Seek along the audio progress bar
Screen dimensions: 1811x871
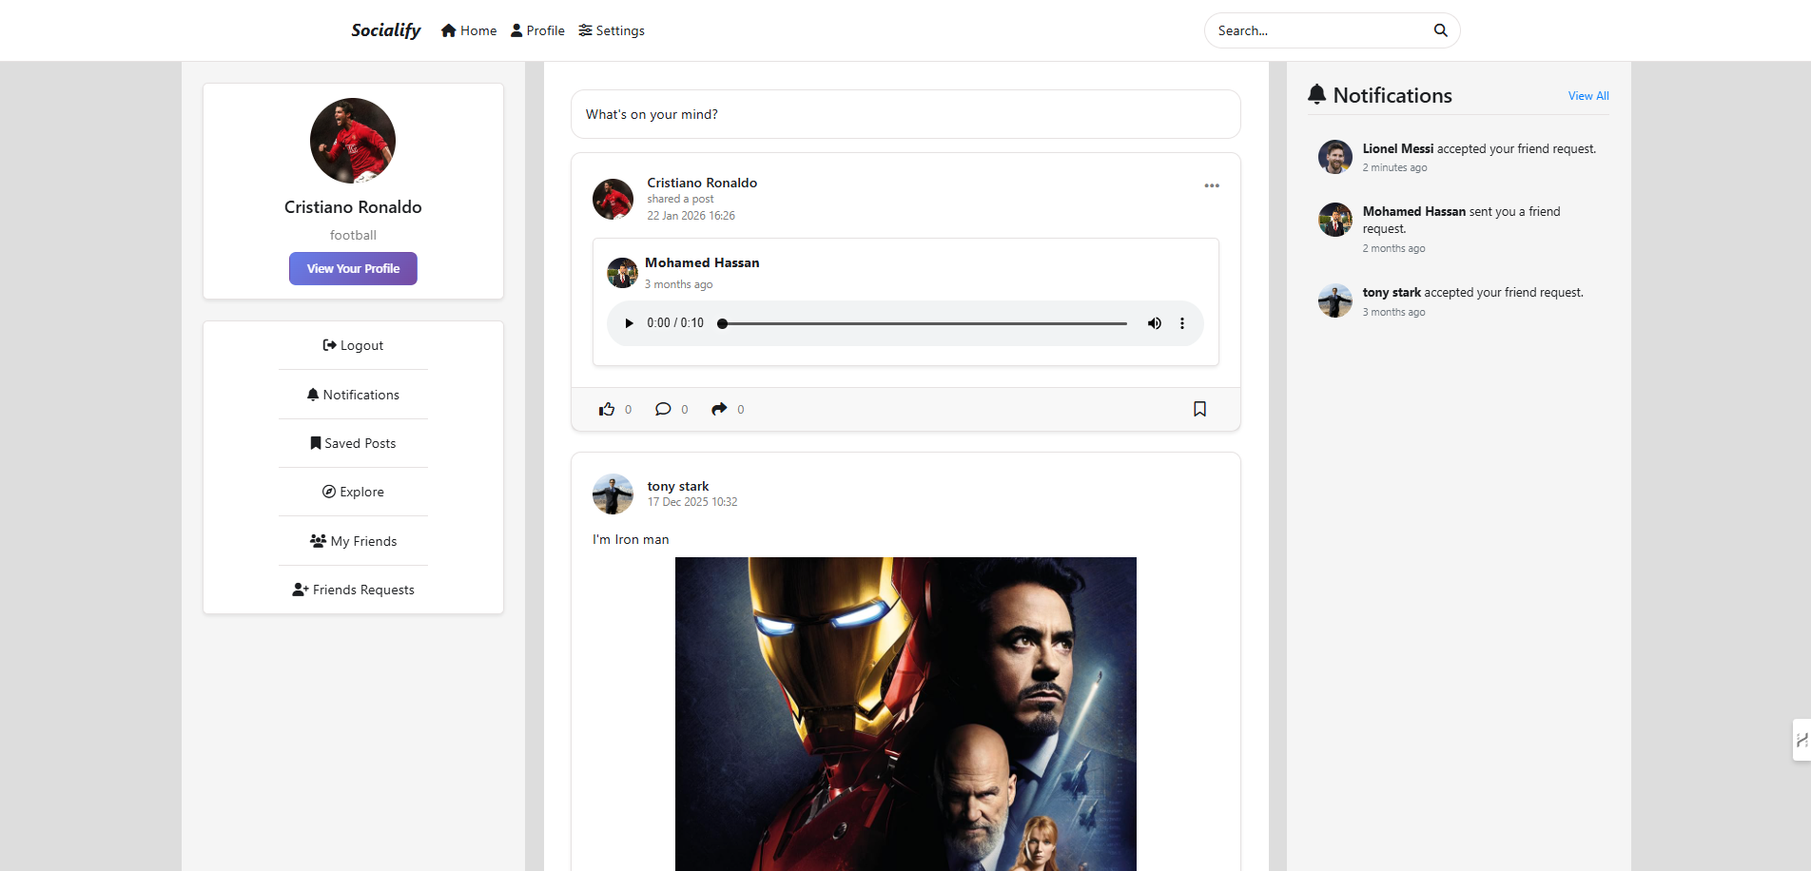tap(923, 323)
